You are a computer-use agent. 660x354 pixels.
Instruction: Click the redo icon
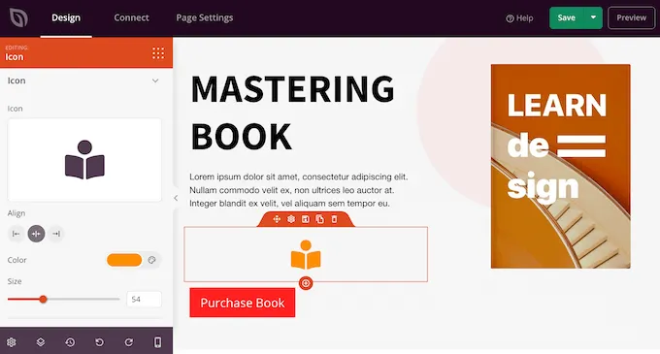click(x=129, y=342)
